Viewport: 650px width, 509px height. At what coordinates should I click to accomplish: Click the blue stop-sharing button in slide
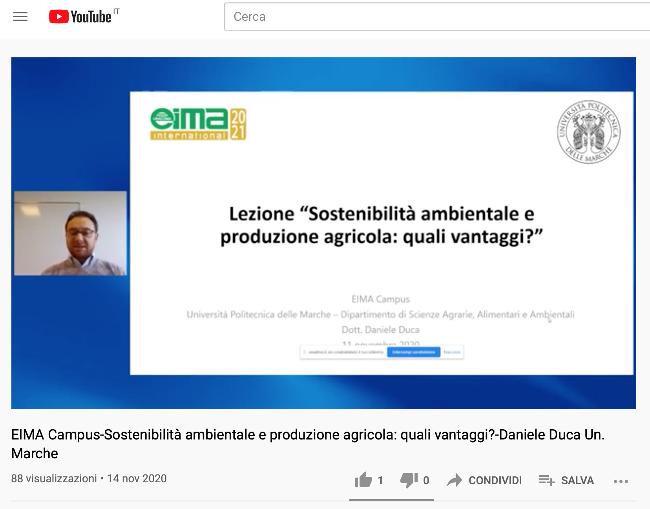(x=414, y=352)
